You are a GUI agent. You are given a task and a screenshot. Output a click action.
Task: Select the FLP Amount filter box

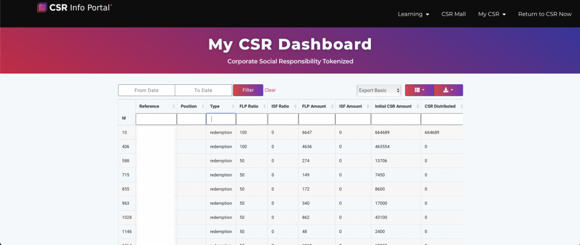(x=317, y=119)
